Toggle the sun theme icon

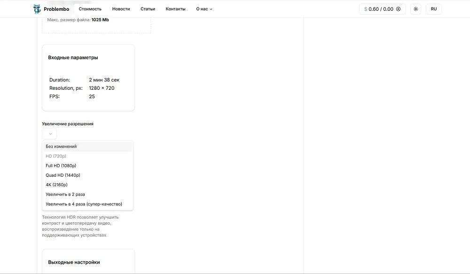415,9
